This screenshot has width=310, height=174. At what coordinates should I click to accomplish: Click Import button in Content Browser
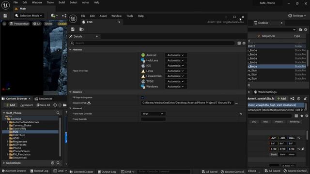(27, 105)
